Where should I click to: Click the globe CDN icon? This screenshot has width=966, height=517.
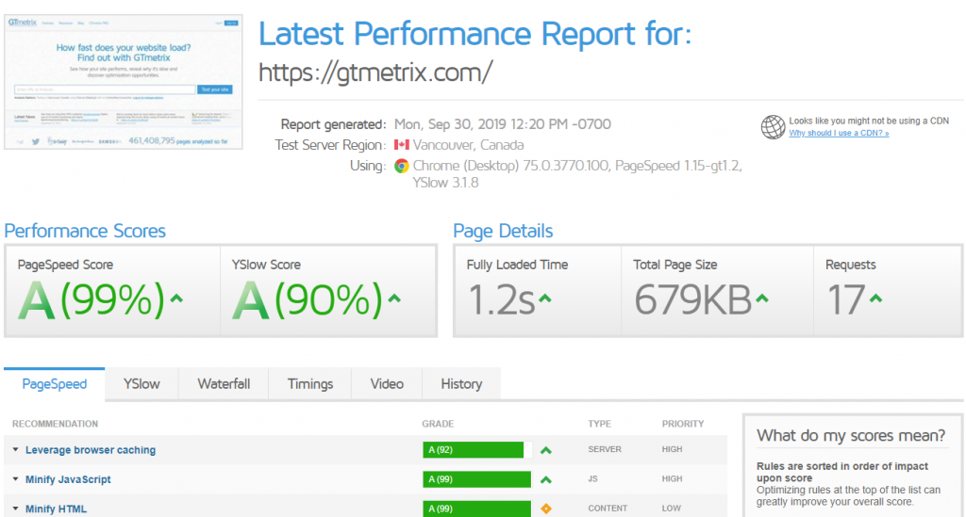tap(774, 127)
